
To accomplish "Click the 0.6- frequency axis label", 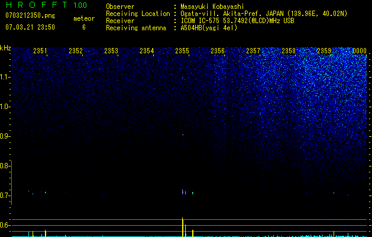I will (x=5, y=225).
